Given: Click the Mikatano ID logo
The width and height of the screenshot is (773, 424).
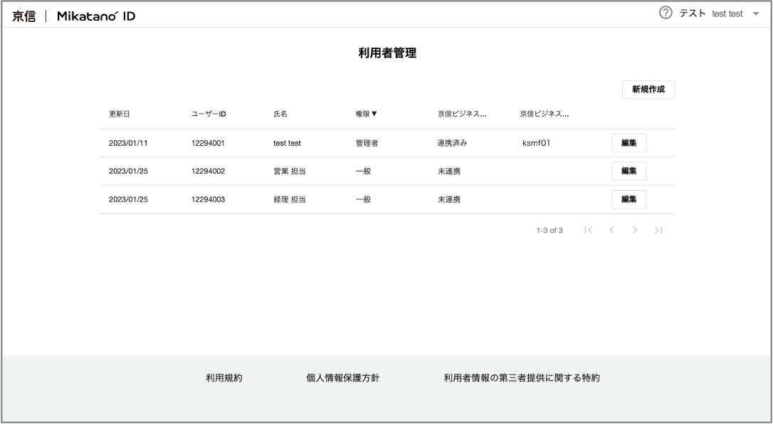Looking at the screenshot, I should (96, 16).
